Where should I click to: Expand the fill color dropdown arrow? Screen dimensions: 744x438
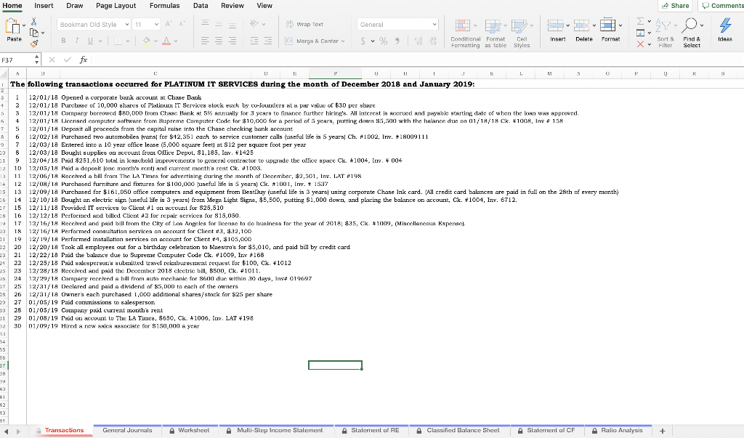(155, 41)
